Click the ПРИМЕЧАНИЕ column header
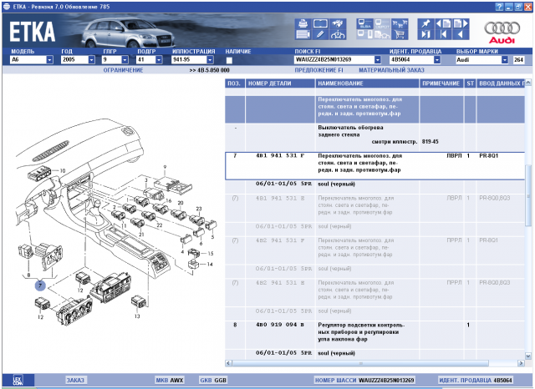Viewport: 535px width, 389px height. click(x=441, y=83)
